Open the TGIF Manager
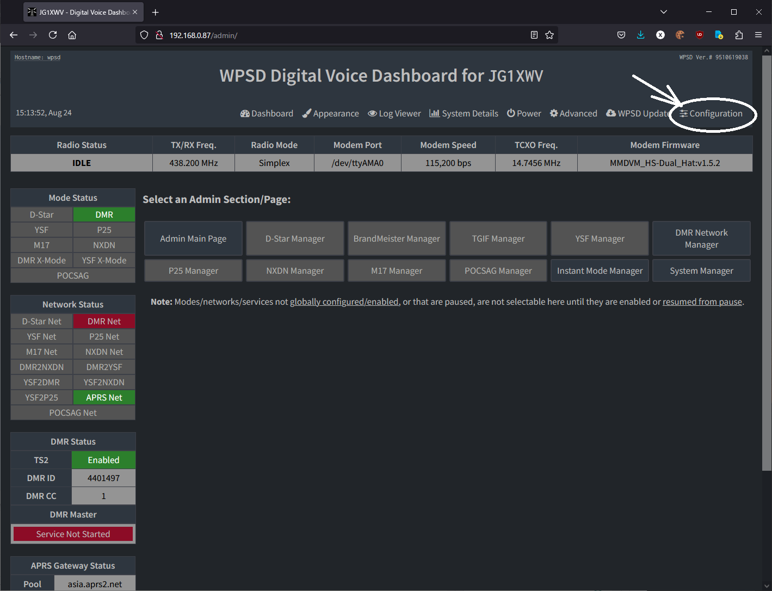The height and width of the screenshot is (591, 772). (x=498, y=238)
